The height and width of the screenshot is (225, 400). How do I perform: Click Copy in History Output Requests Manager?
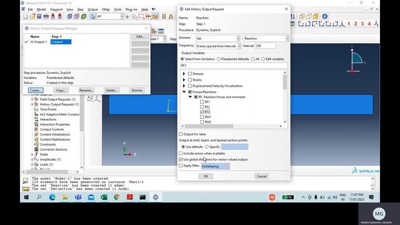[61, 90]
